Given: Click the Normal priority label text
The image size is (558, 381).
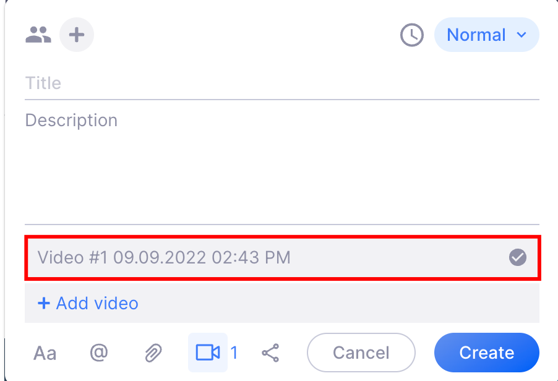Looking at the screenshot, I should (476, 35).
